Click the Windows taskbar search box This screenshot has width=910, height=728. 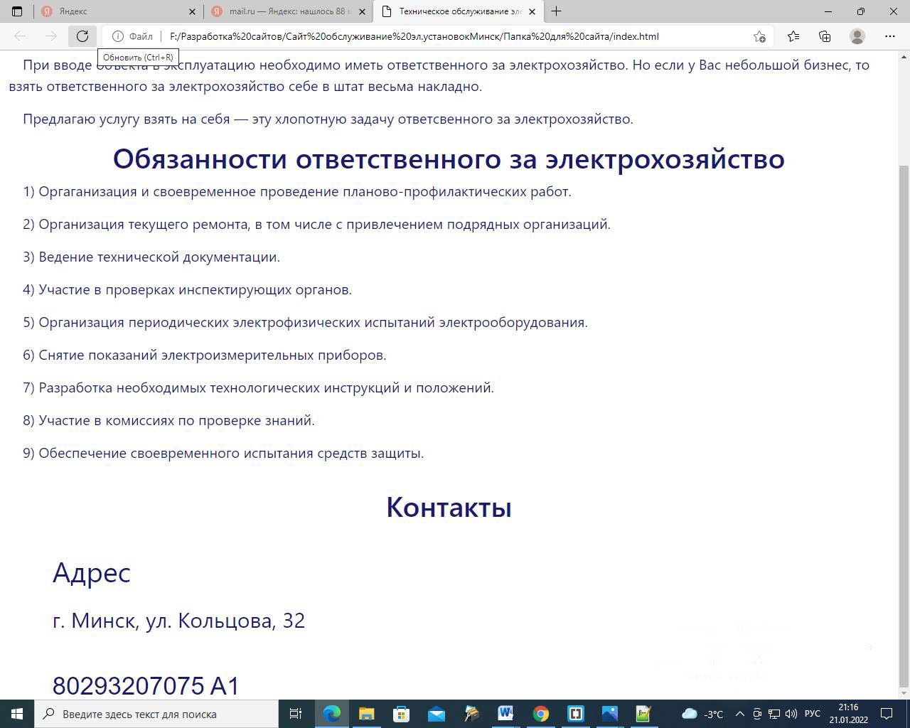156,714
